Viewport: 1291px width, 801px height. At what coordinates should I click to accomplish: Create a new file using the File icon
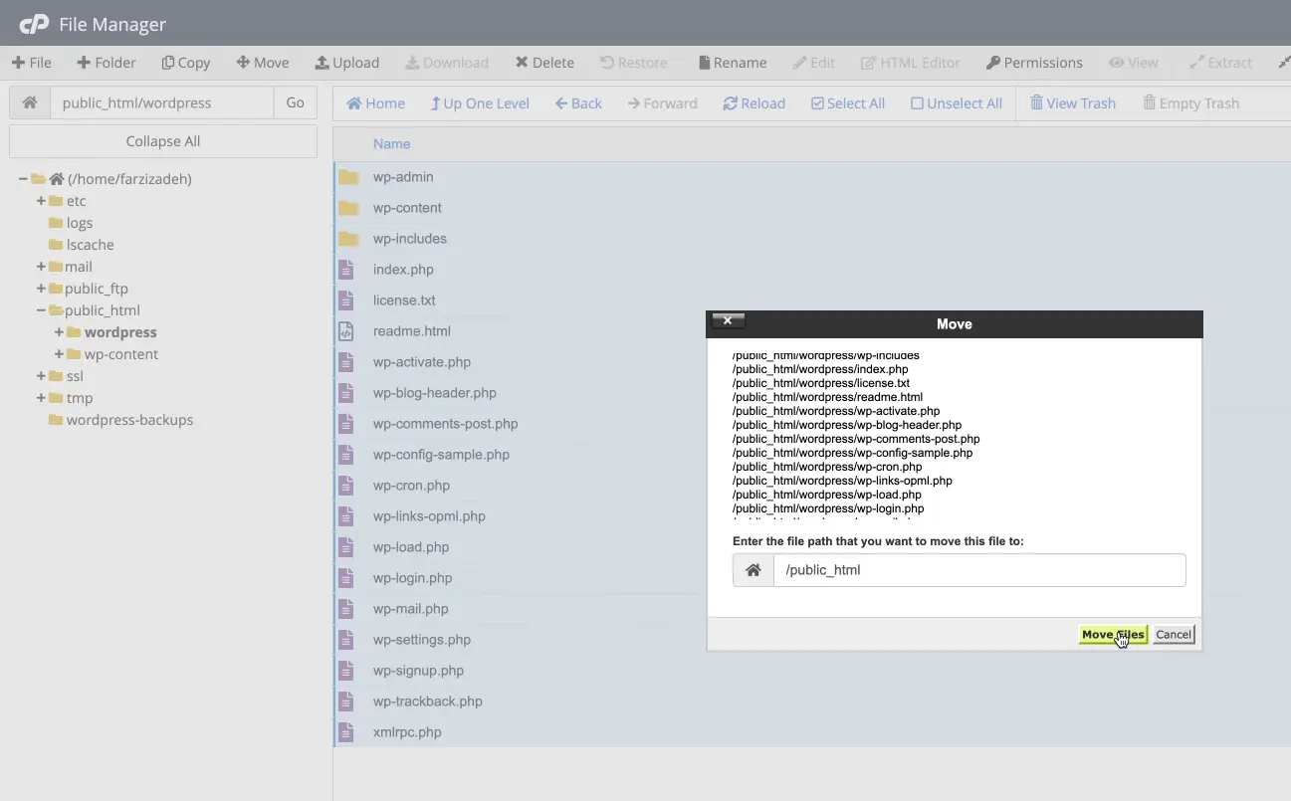tap(32, 62)
